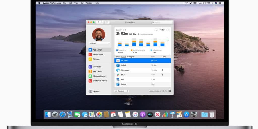Select the Xcode row in app list

(x=143, y=84)
